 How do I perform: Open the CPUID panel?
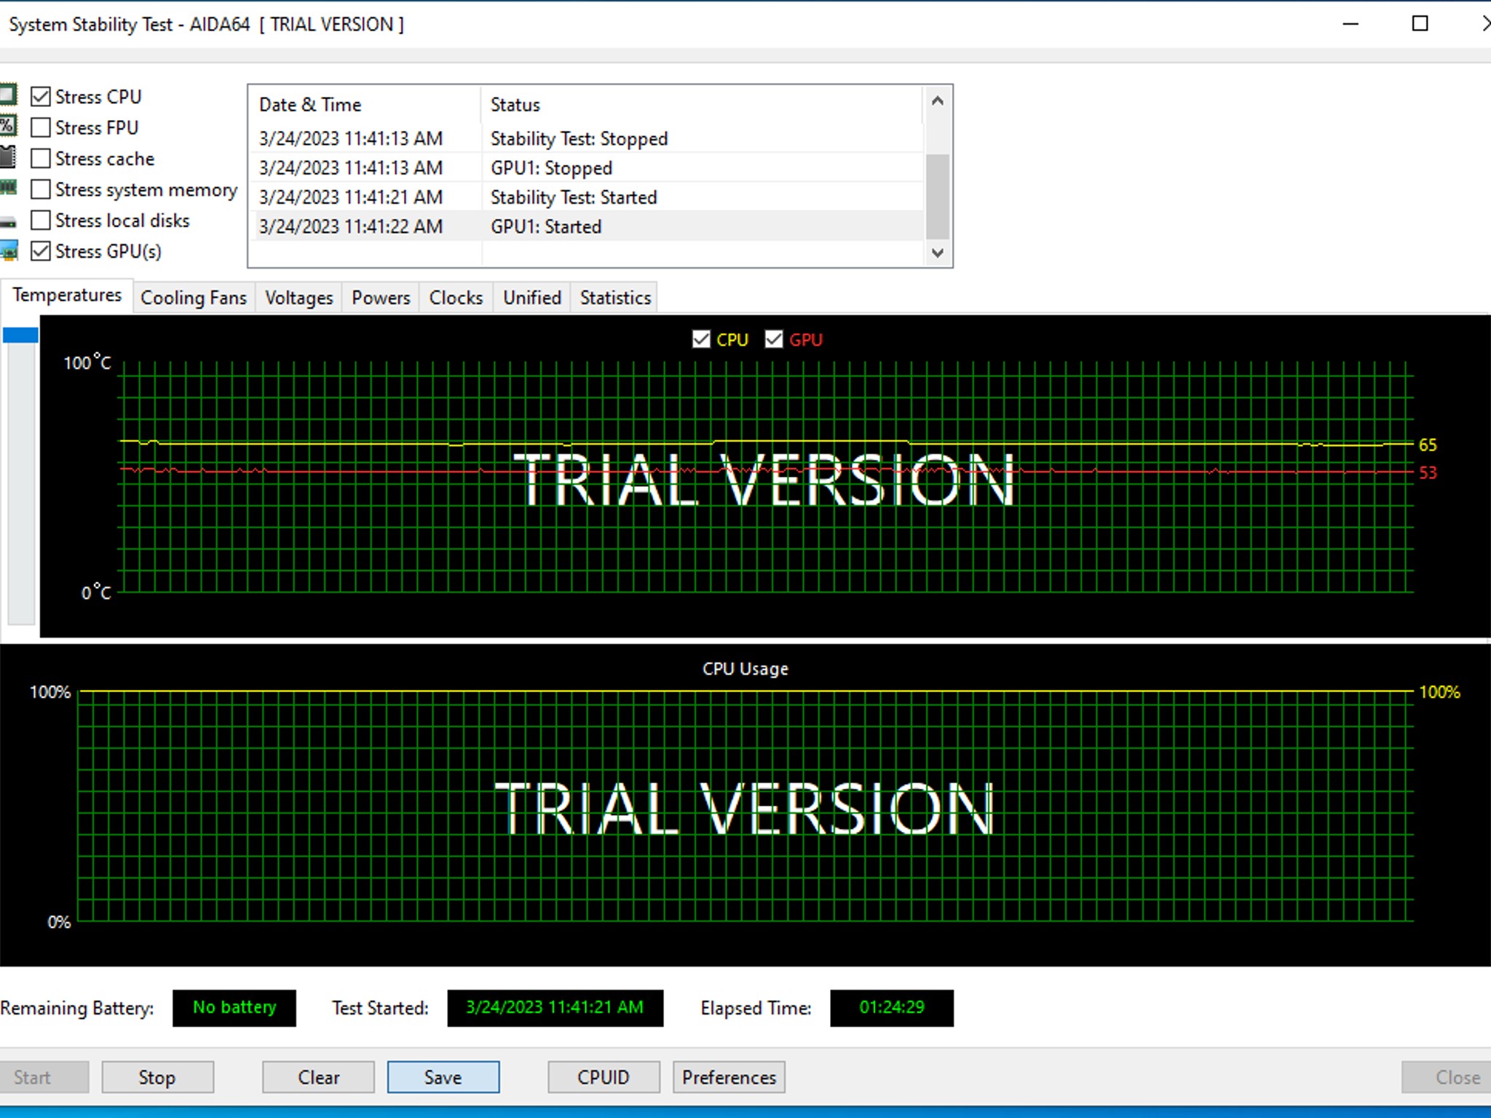coord(604,1077)
